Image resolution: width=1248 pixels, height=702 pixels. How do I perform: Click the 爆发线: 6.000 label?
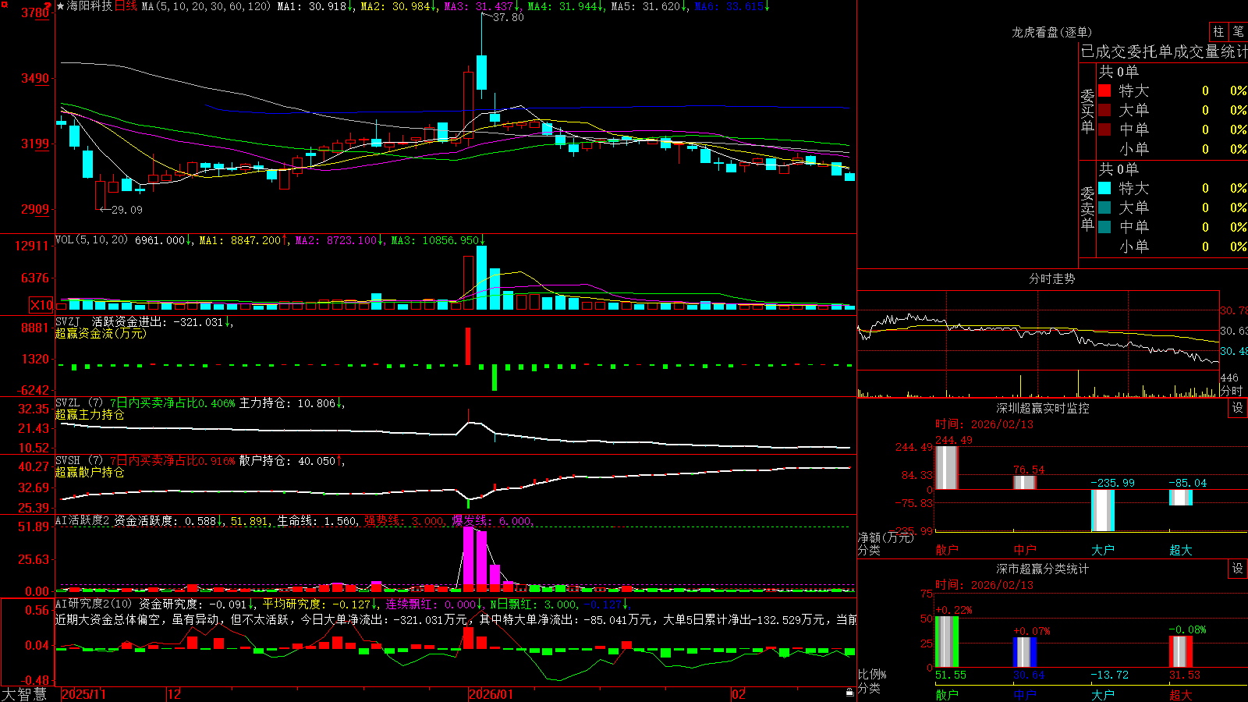tap(491, 521)
